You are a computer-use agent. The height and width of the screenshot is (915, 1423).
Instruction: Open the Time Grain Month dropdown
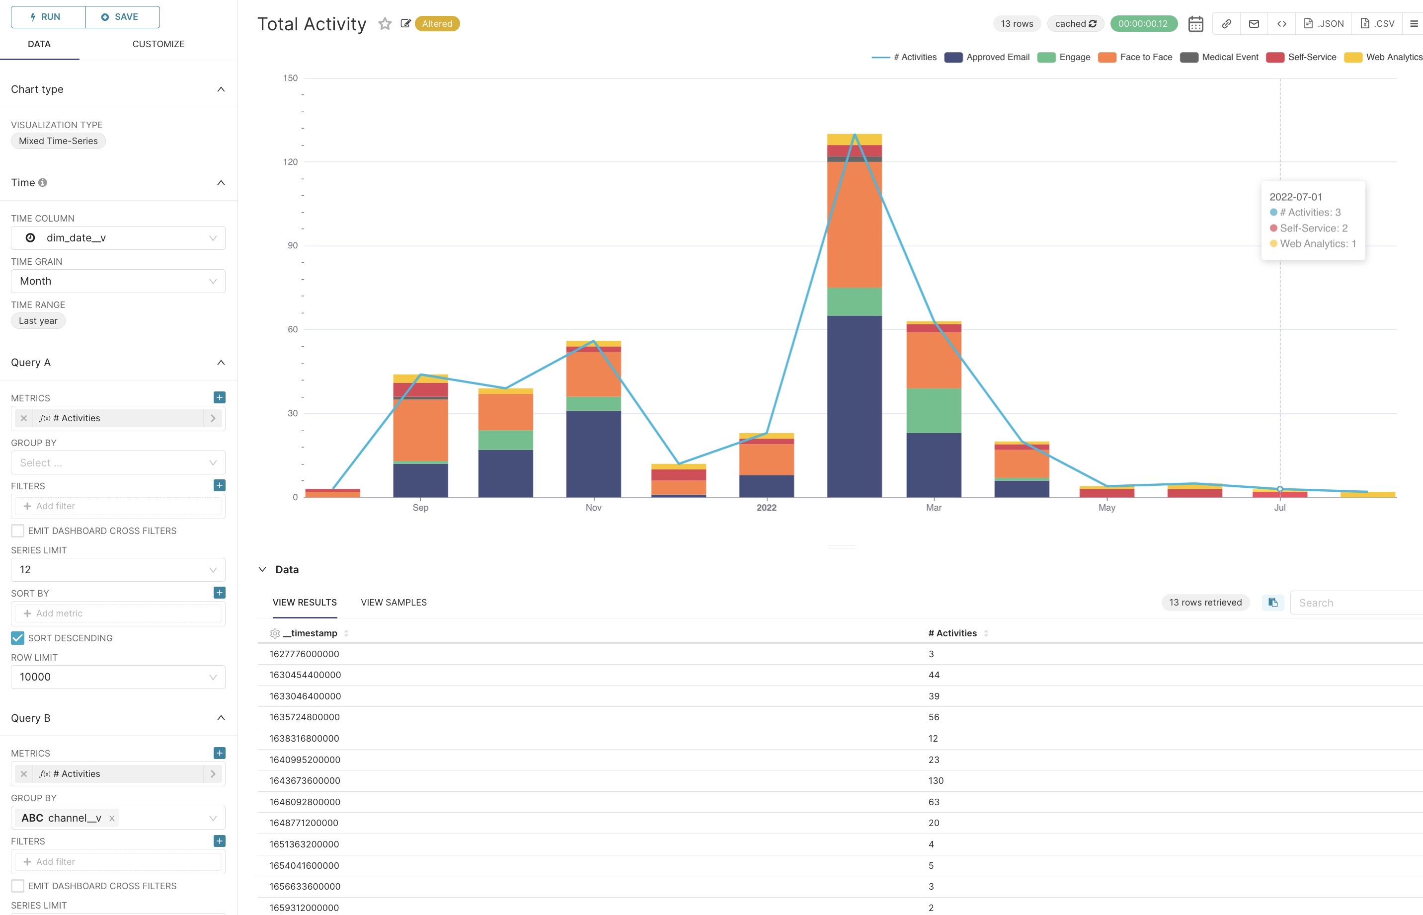click(x=118, y=281)
